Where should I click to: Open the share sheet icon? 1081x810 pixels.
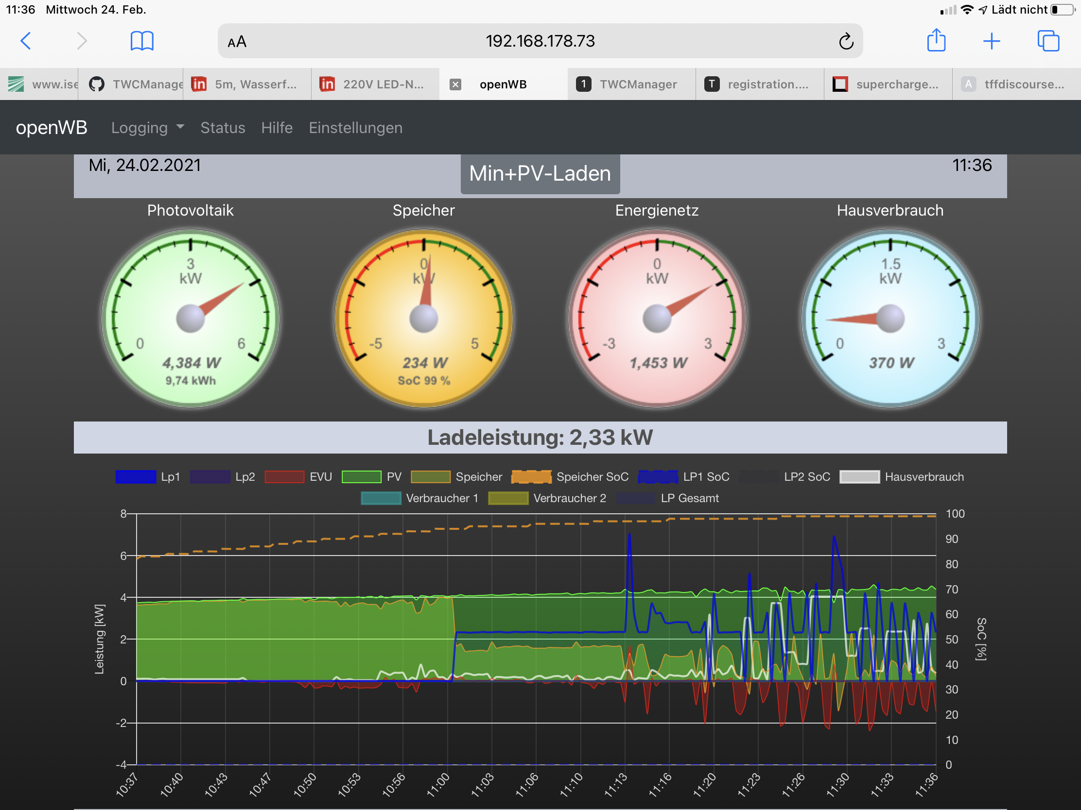coord(936,40)
